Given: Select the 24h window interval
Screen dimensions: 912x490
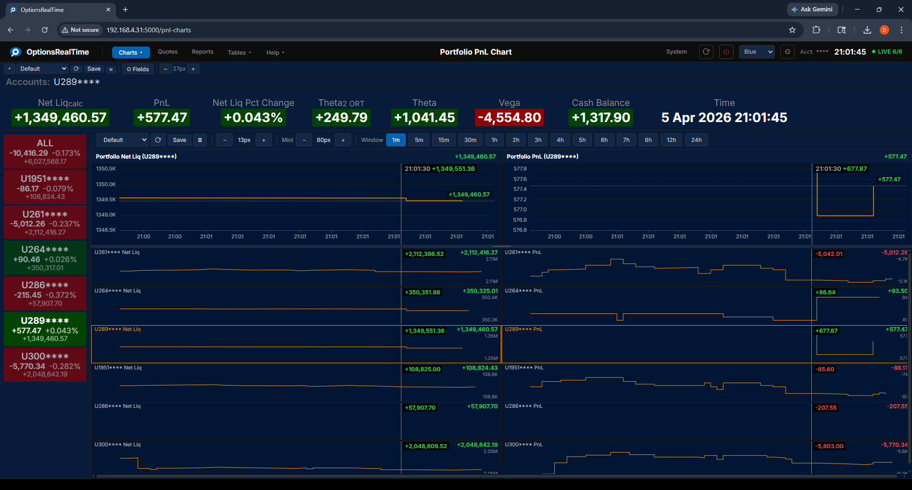Looking at the screenshot, I should coord(696,140).
